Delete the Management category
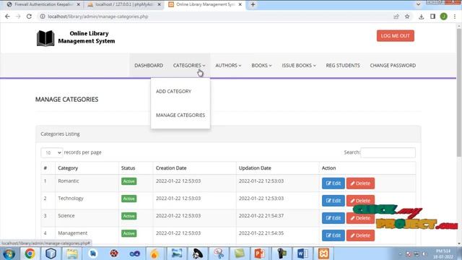The height and width of the screenshot is (260, 462). point(360,235)
